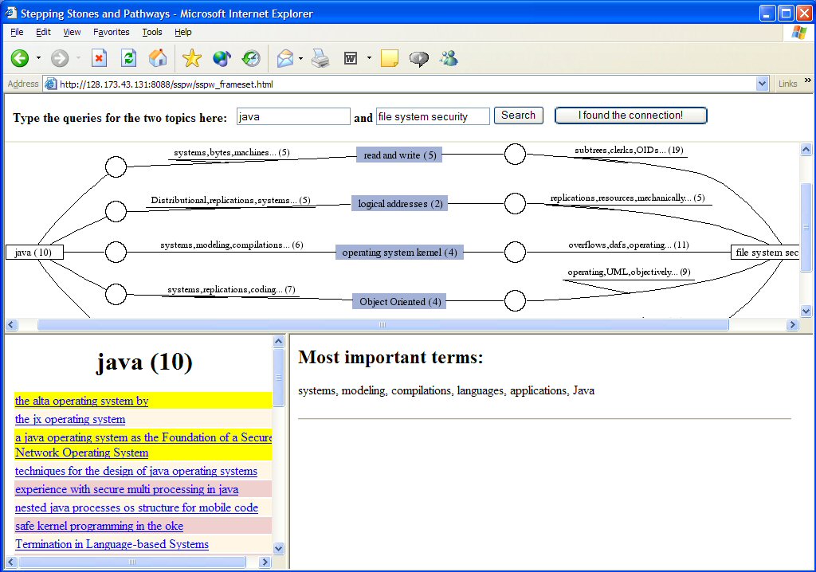Image resolution: width=816 pixels, height=572 pixels.
Task: Open 'experience with secure multi processing in java'
Action: tap(127, 489)
